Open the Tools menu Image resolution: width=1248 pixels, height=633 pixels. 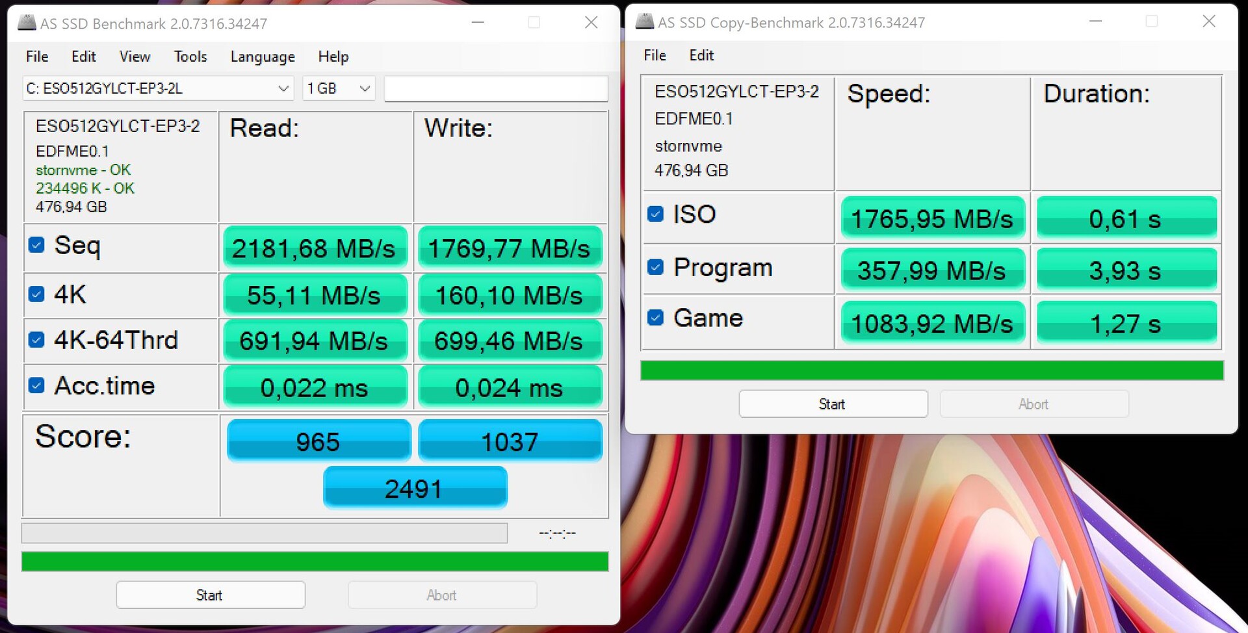tap(190, 57)
